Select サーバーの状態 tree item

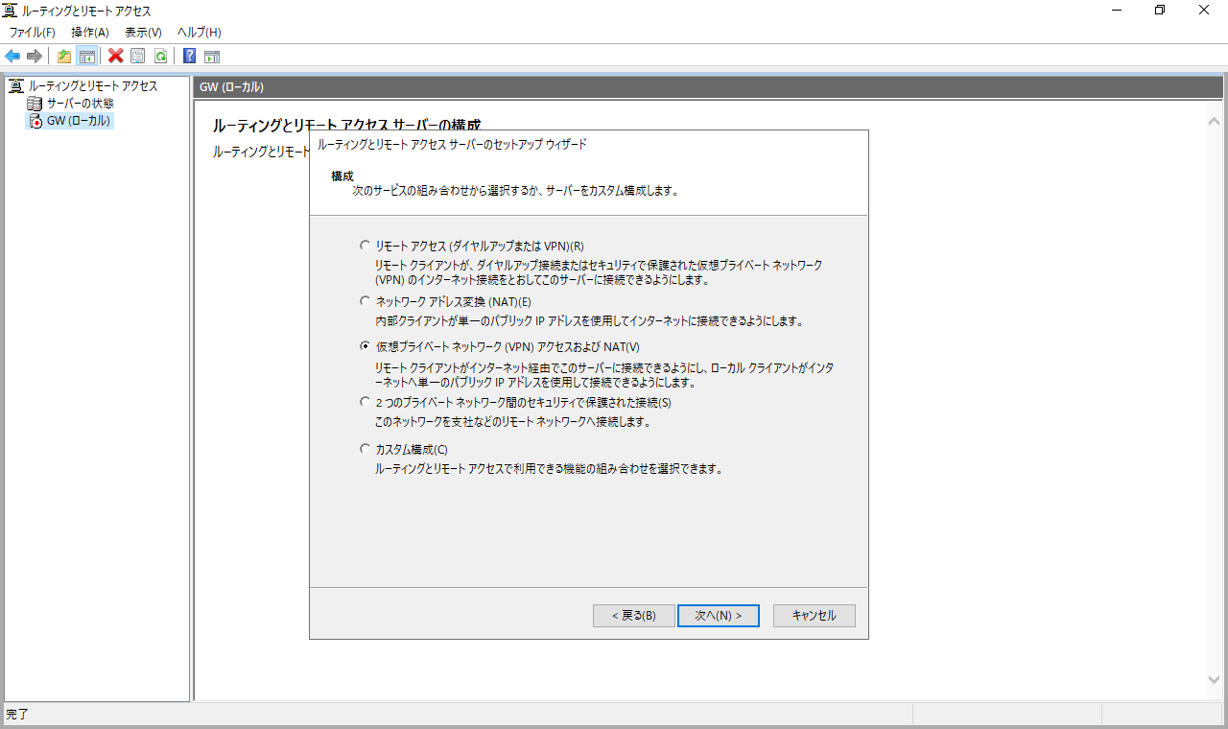point(81,104)
